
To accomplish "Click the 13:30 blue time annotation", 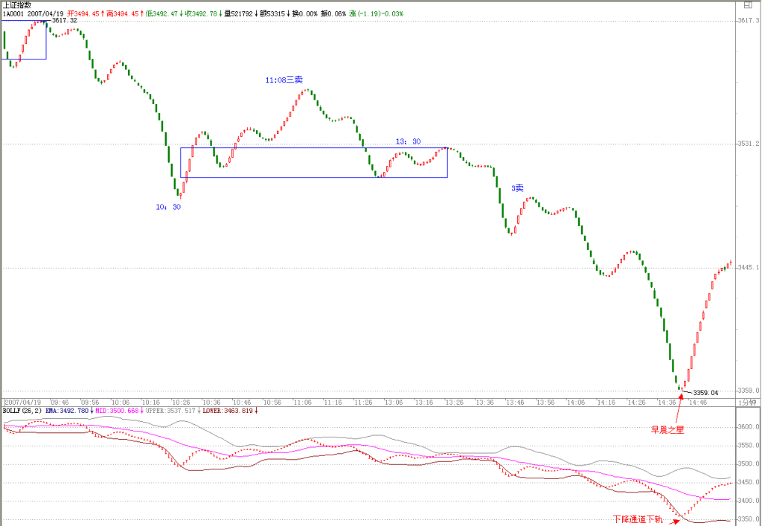I will click(x=408, y=142).
